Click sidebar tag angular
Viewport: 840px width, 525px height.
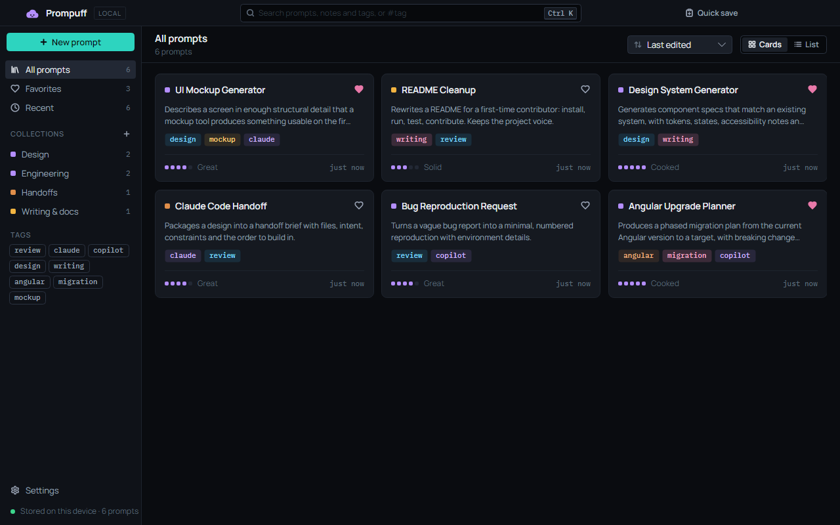[30, 282]
